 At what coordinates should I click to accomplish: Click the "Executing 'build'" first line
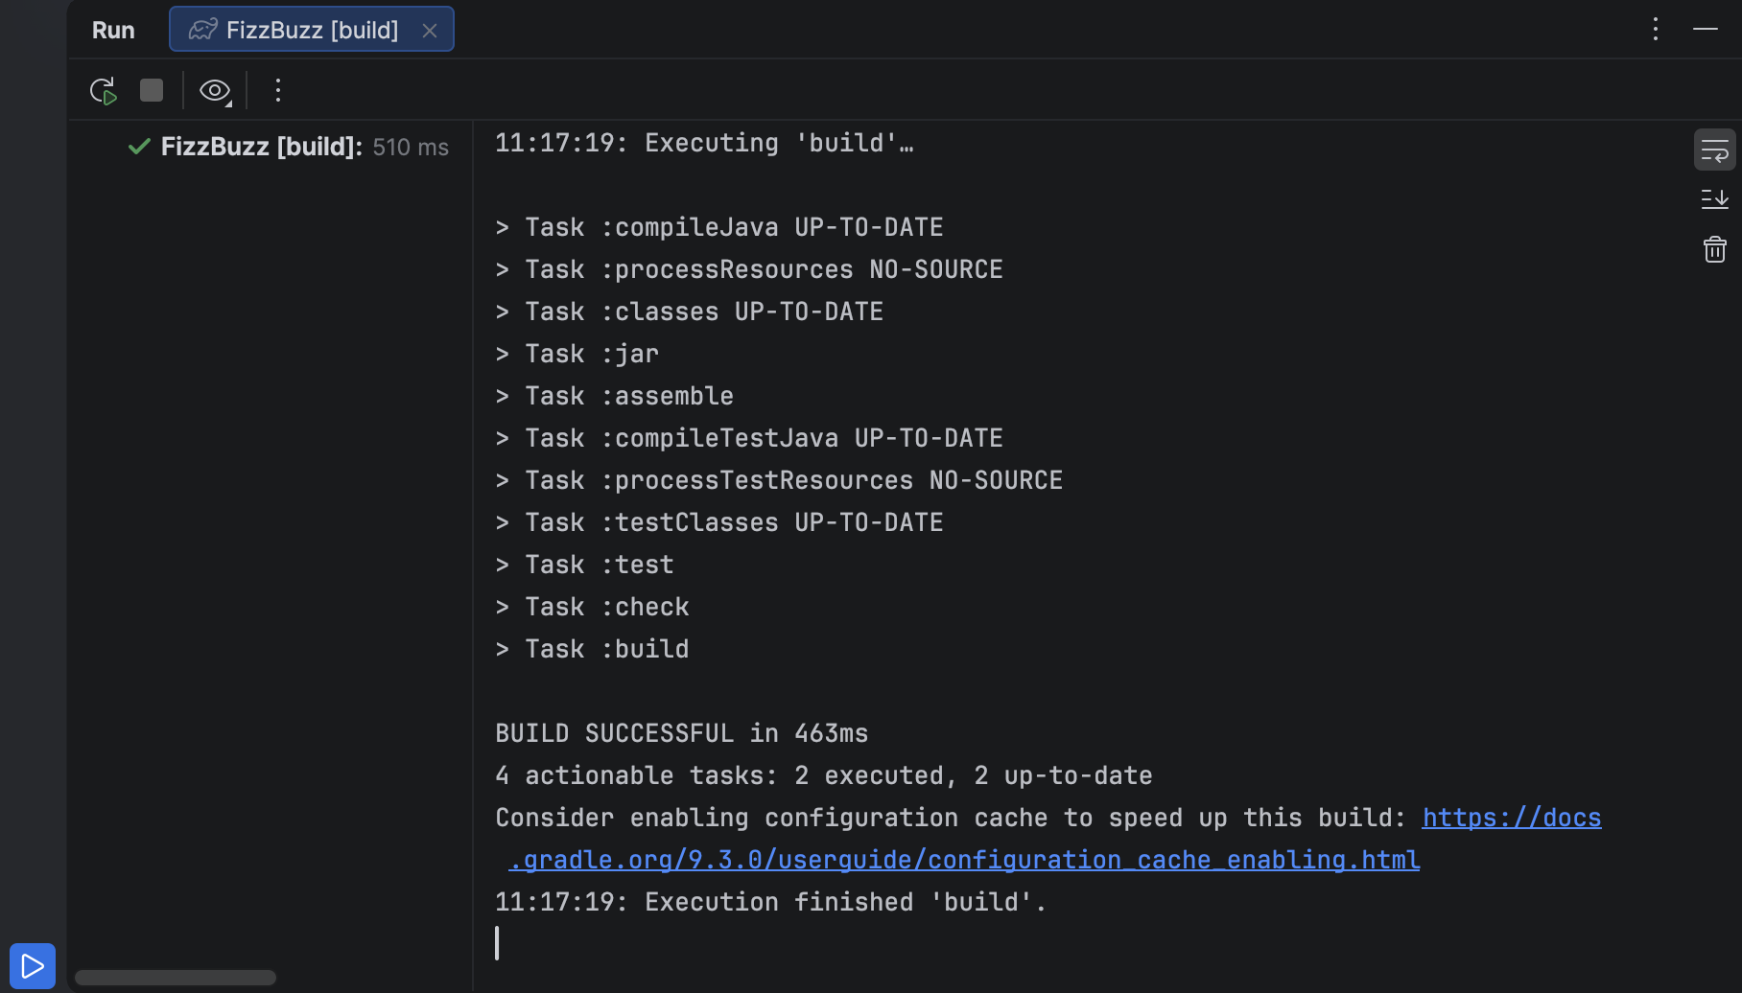click(704, 143)
